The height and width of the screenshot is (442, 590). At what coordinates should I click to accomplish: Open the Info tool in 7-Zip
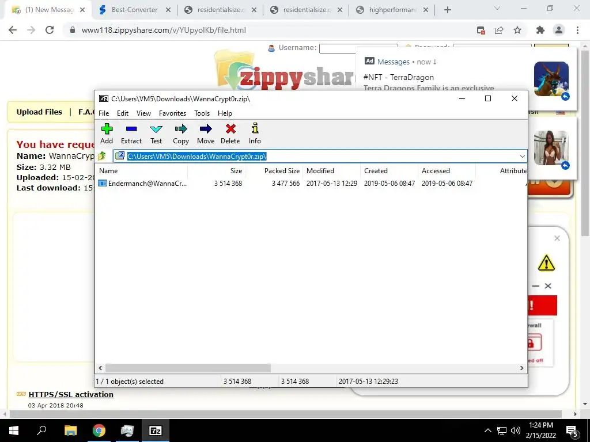[255, 134]
